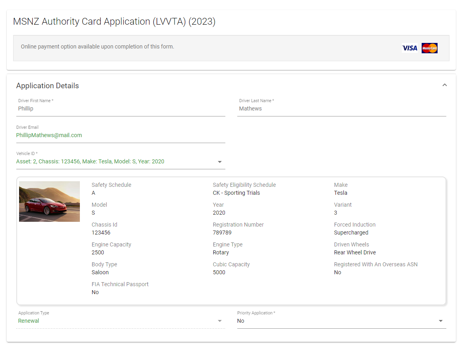Click the MSNZ Authority Card Application title

click(x=114, y=21)
